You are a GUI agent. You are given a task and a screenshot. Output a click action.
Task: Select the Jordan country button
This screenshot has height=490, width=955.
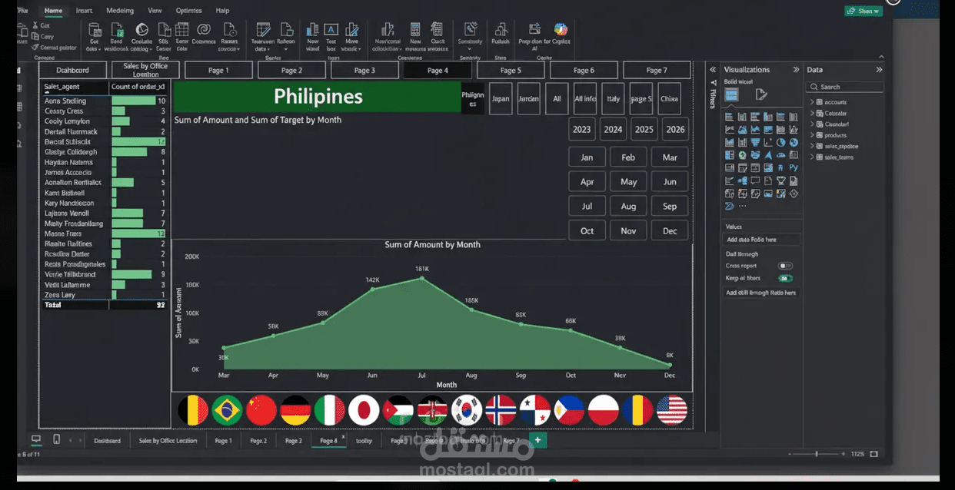528,99
